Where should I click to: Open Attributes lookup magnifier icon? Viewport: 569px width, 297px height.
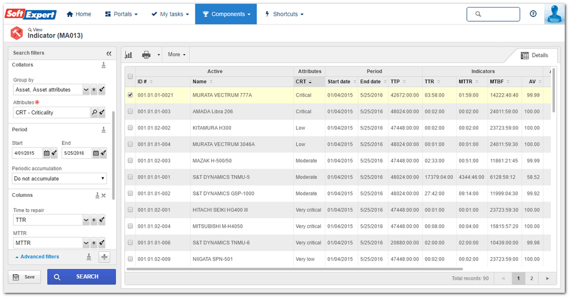tap(94, 112)
